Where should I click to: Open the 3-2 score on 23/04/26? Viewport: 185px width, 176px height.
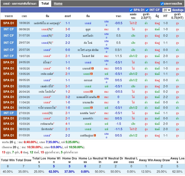pyautogui.click(x=68, y=97)
